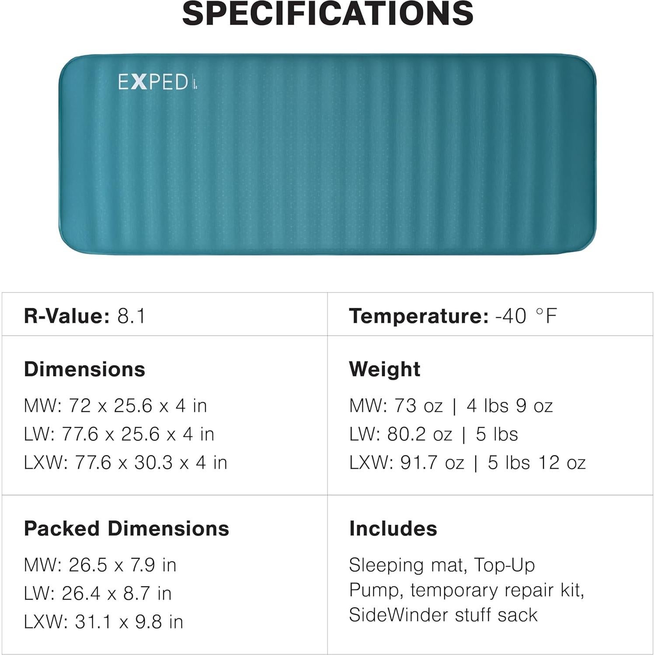Click the 8.1 R-Value number
This screenshot has width=655, height=655.
pyautogui.click(x=131, y=316)
